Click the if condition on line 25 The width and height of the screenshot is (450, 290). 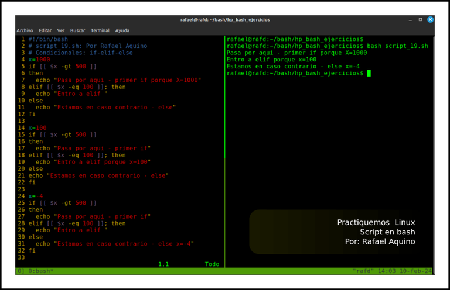click(63, 203)
